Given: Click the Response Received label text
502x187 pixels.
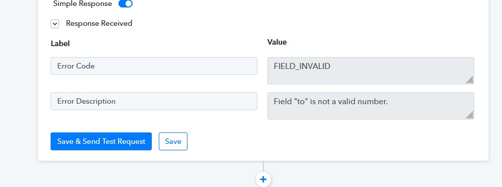Looking at the screenshot, I should (x=99, y=23).
